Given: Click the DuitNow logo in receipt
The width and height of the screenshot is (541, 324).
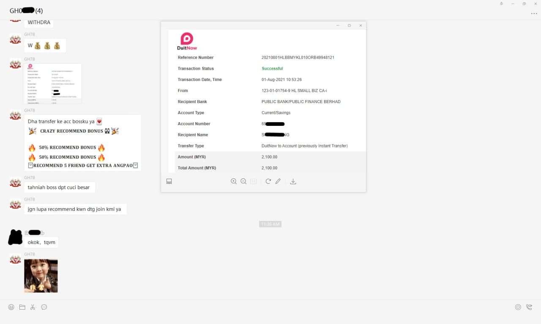Looking at the screenshot, I should 187,41.
